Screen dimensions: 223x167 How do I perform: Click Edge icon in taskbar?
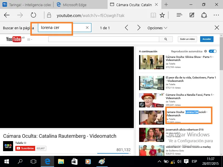click(x=47, y=161)
